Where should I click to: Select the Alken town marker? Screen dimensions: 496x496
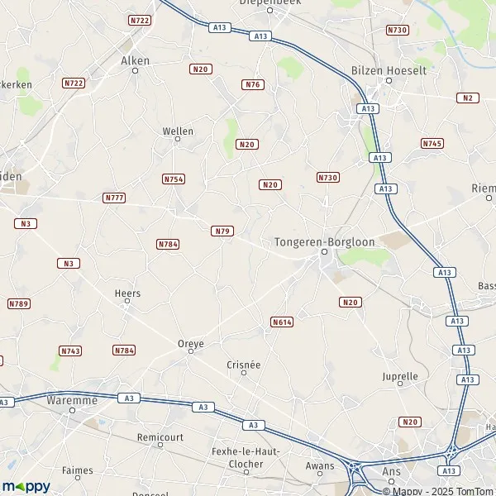coord(135,70)
